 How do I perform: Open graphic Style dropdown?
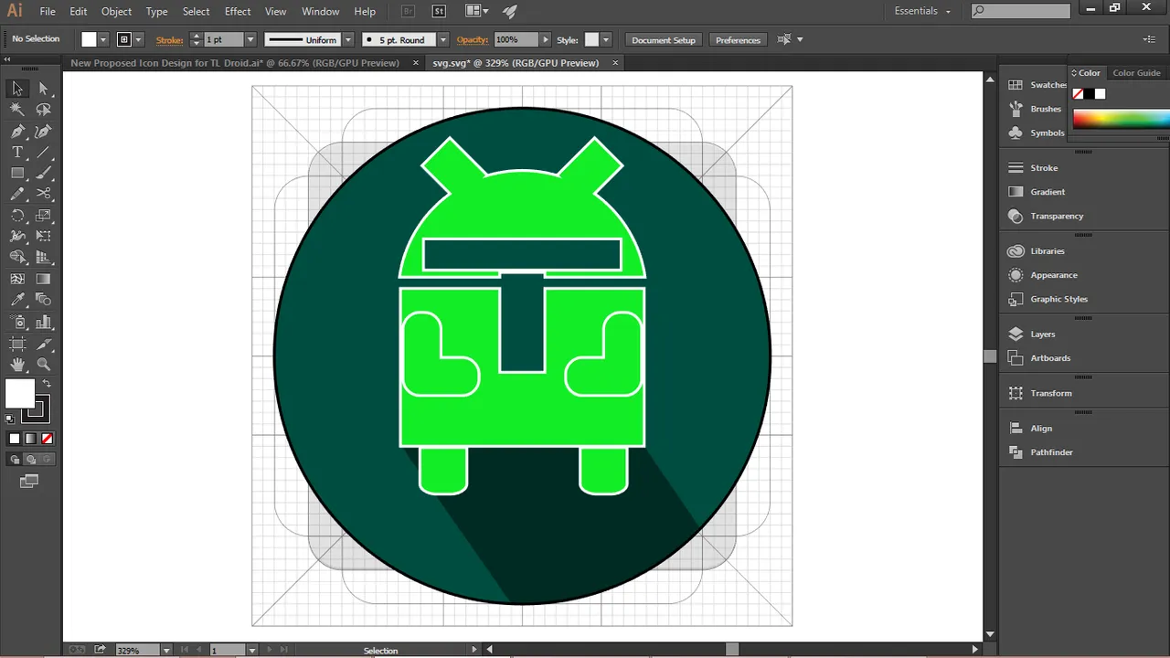coord(605,39)
